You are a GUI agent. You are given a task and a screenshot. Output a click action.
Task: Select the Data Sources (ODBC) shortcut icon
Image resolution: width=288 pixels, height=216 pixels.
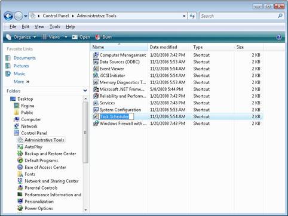tap(96, 62)
